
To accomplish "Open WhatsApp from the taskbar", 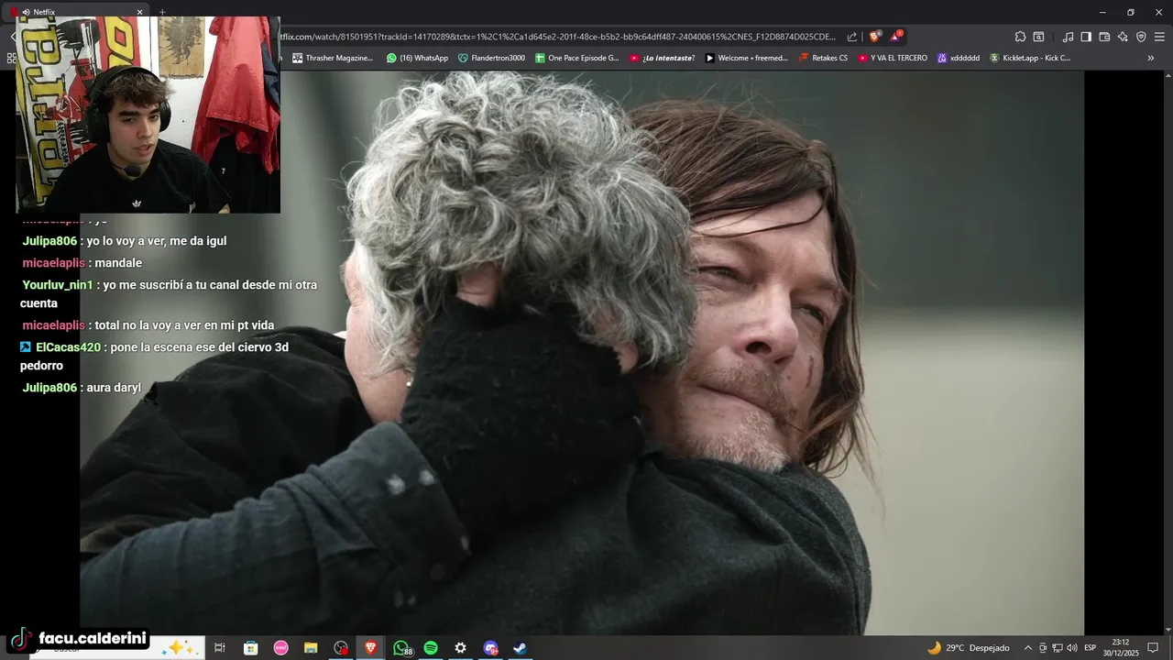I will click(x=400, y=648).
